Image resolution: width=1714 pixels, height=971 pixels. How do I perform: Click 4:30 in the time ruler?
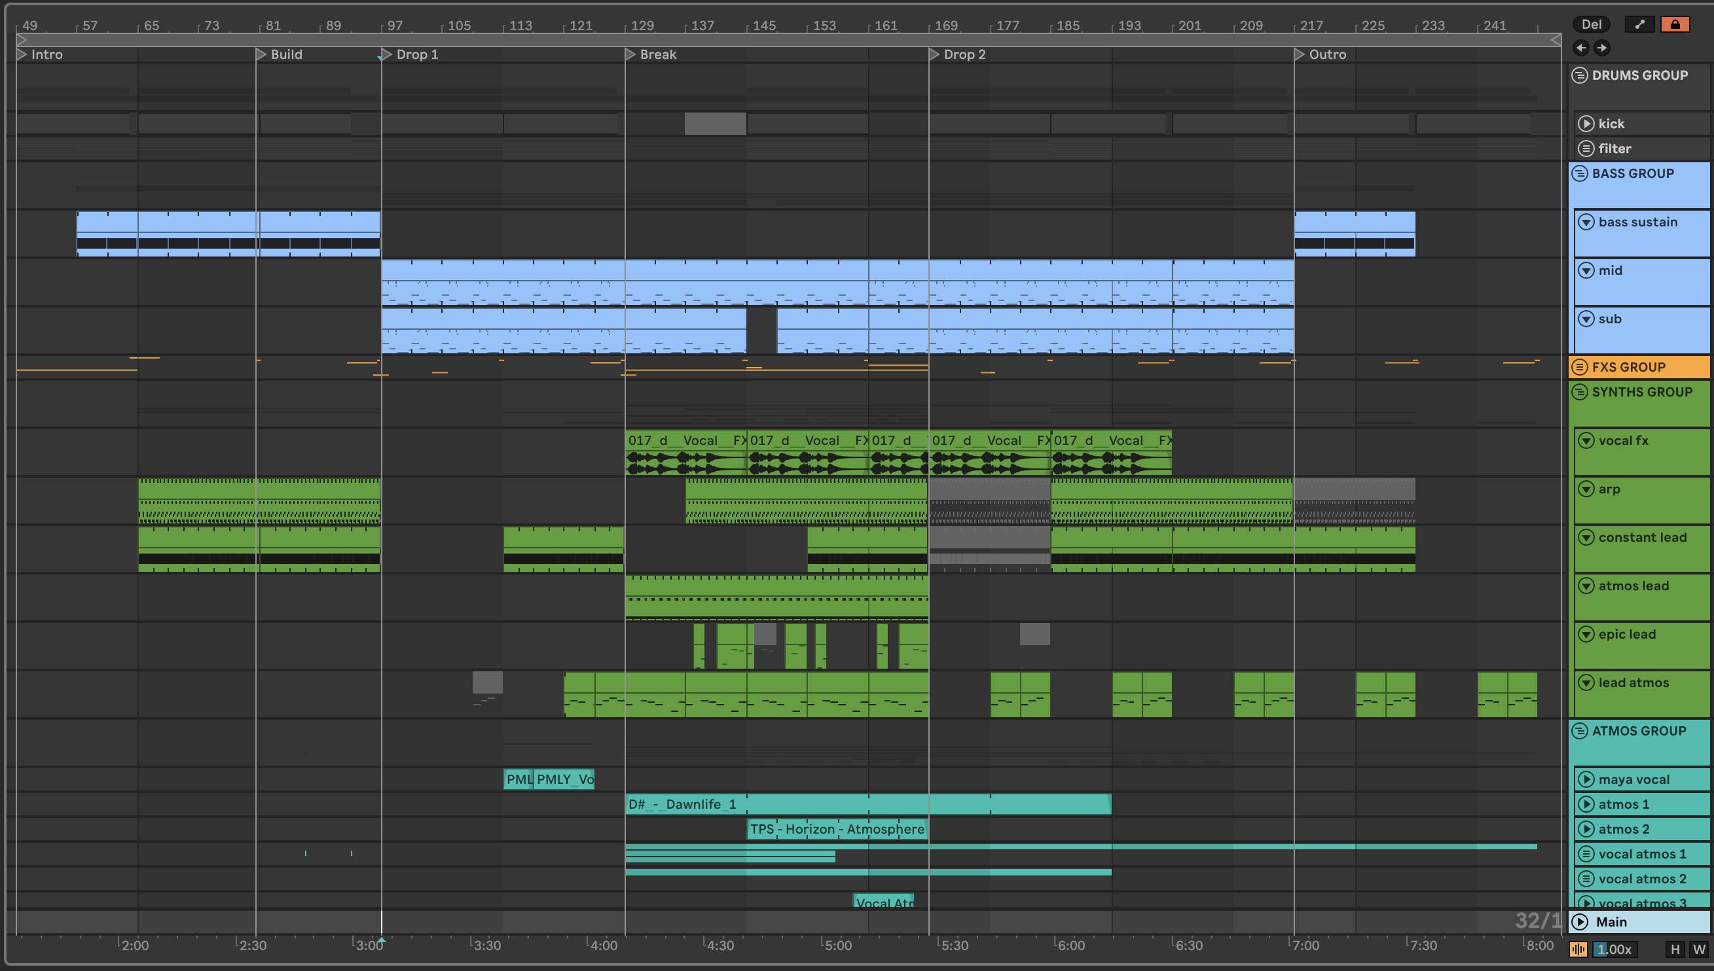coord(720,945)
